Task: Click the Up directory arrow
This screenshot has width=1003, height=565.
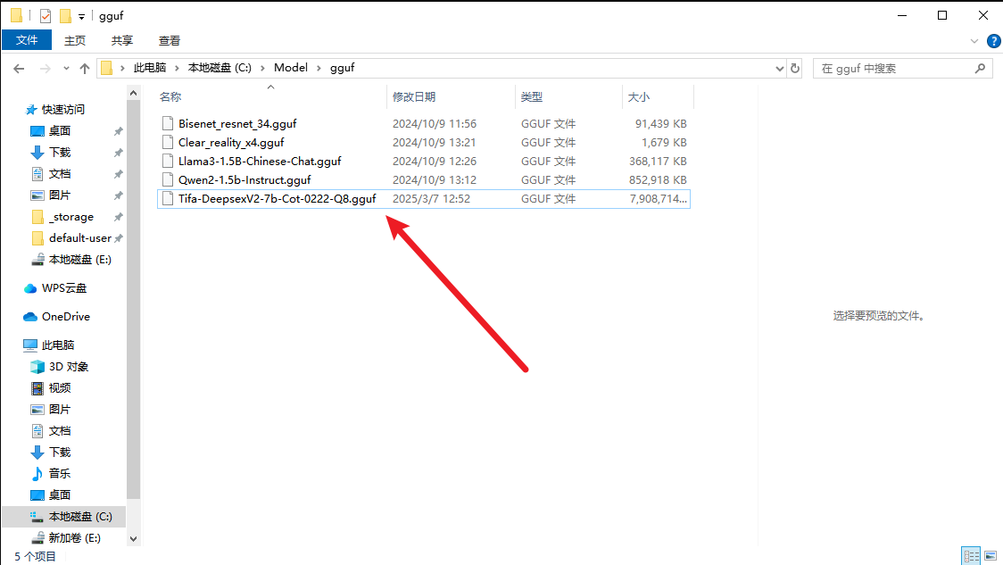Action: (x=85, y=68)
